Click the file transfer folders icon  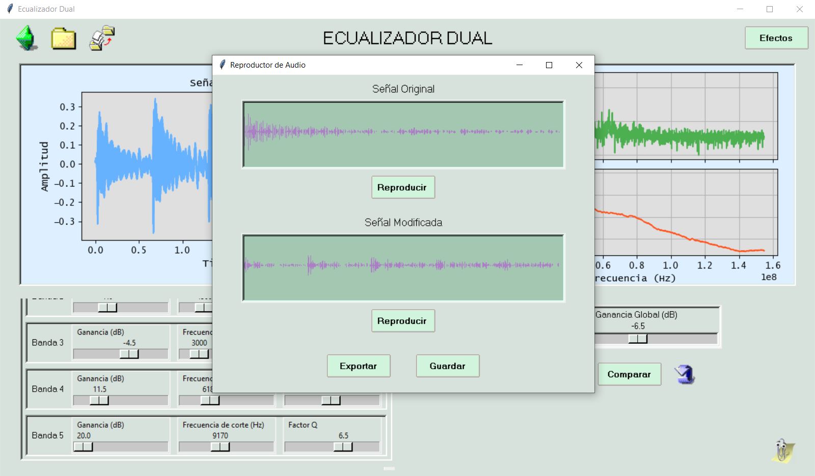pyautogui.click(x=102, y=38)
